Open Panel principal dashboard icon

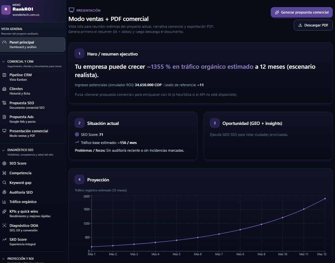click(4, 43)
